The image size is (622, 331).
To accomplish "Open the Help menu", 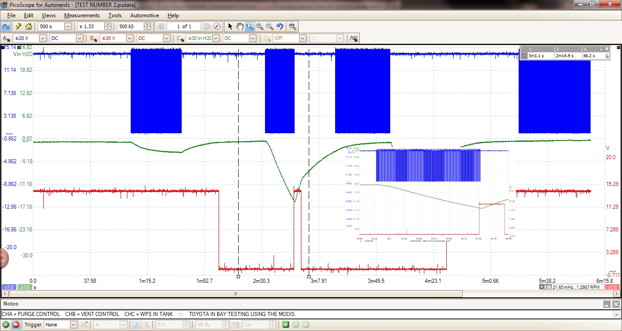I will tap(173, 15).
